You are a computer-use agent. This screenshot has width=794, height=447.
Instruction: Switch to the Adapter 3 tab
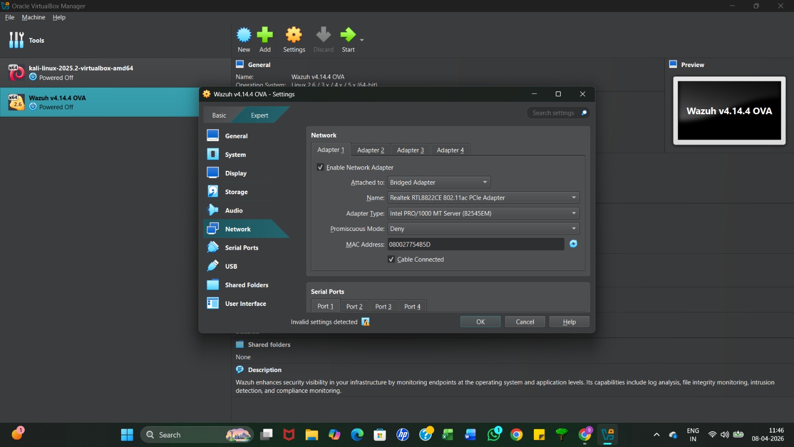[x=410, y=150]
